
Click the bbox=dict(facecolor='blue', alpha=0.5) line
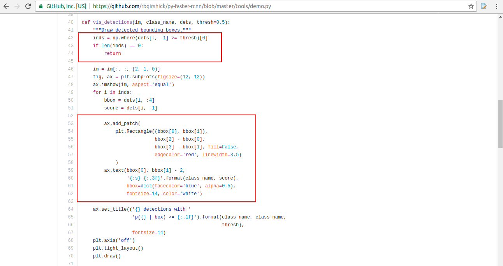(x=181, y=186)
